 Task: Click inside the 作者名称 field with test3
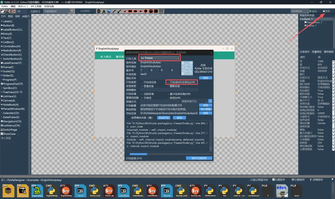coord(160,74)
